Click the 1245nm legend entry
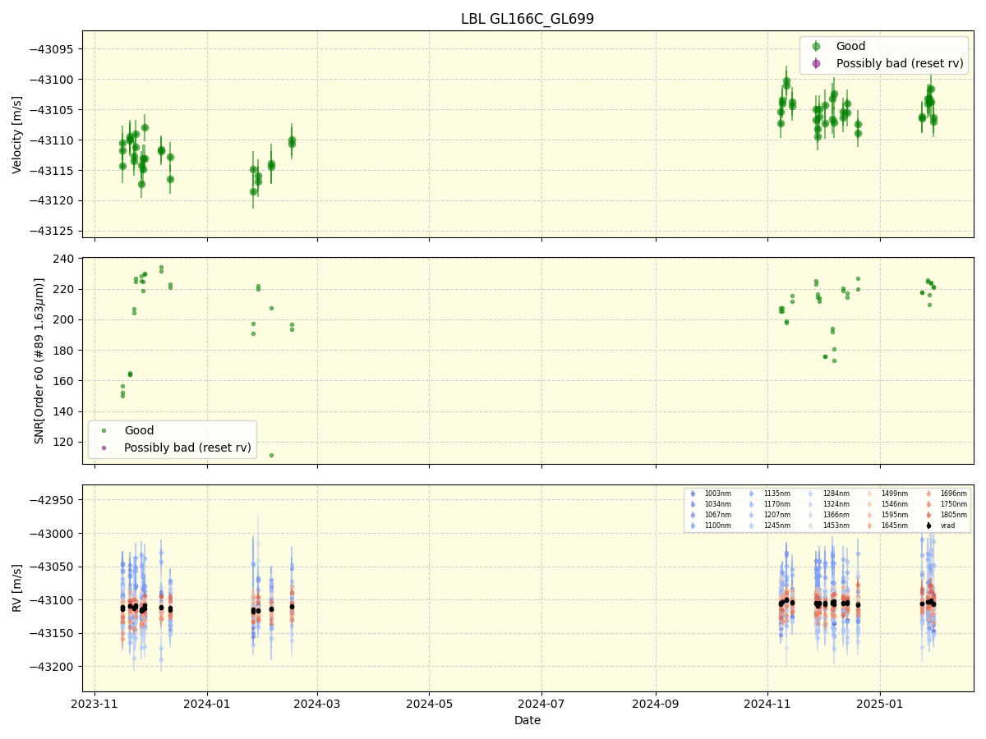 (x=776, y=526)
